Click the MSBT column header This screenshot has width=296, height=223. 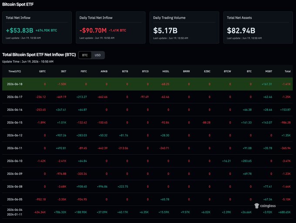269,71
